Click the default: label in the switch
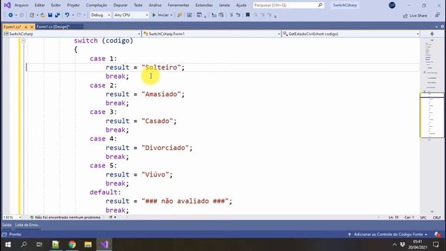The image size is (446, 251). pyautogui.click(x=105, y=192)
